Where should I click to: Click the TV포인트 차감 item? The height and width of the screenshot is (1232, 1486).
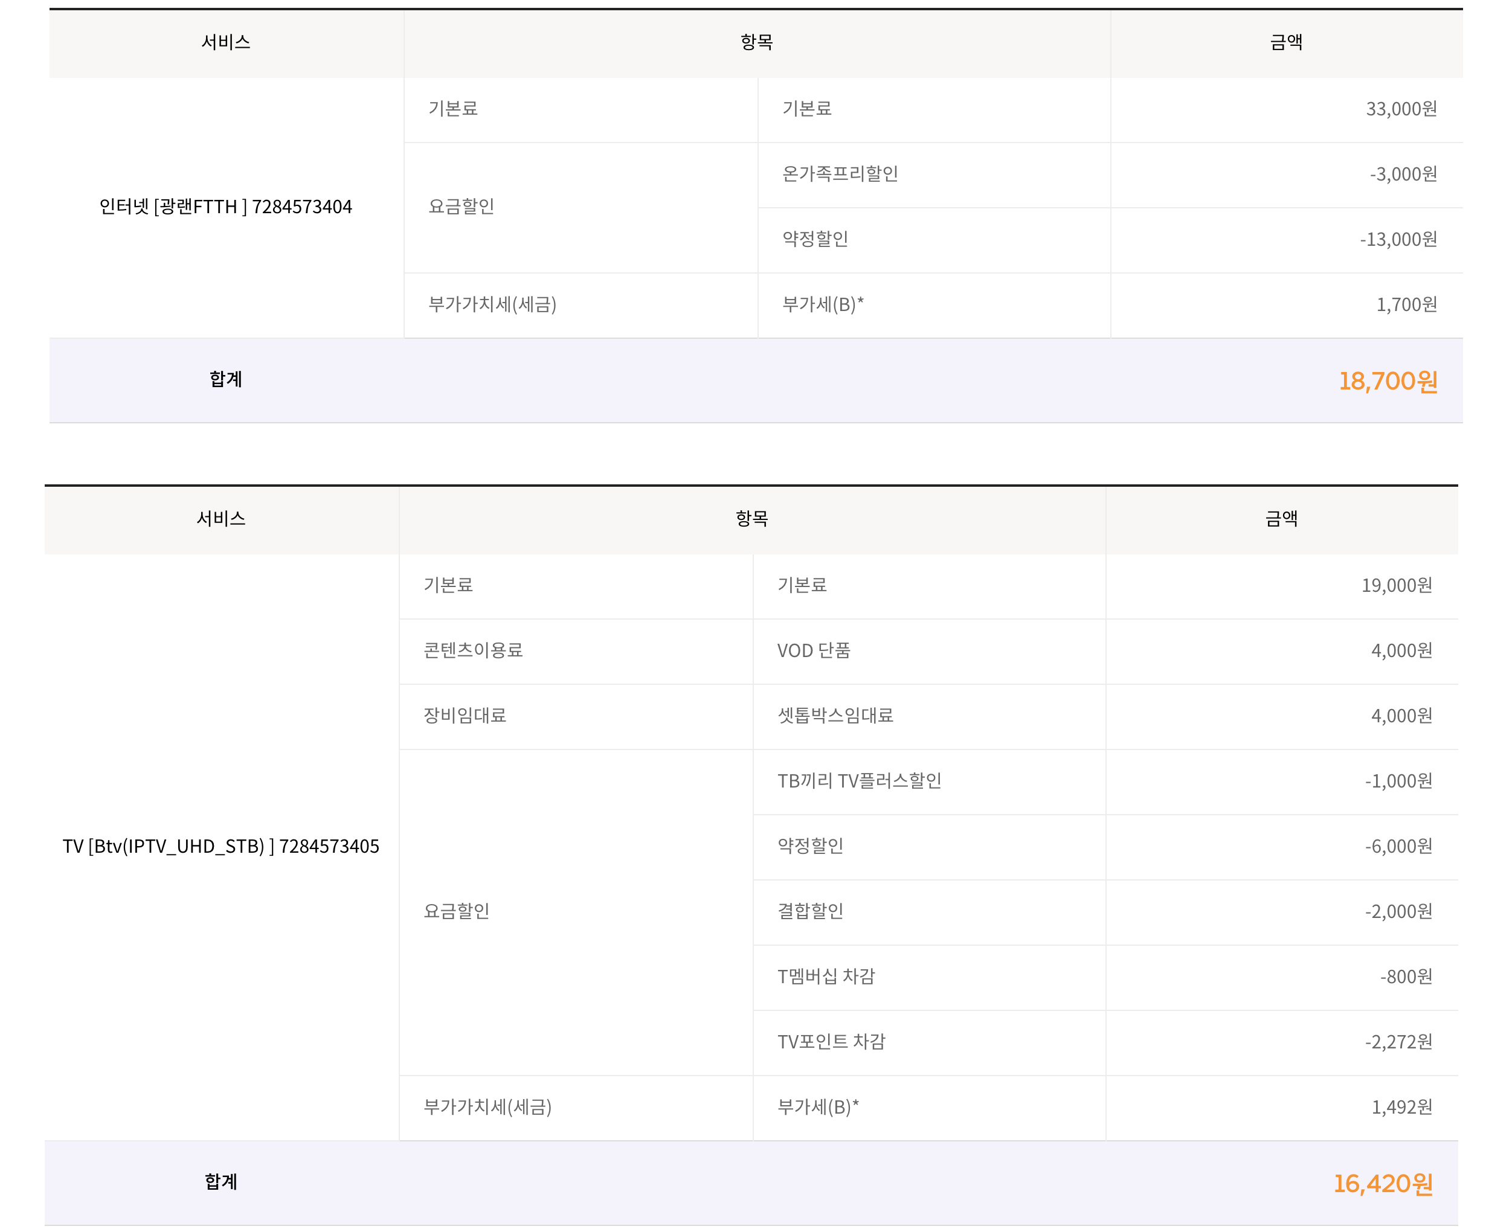coord(831,1042)
